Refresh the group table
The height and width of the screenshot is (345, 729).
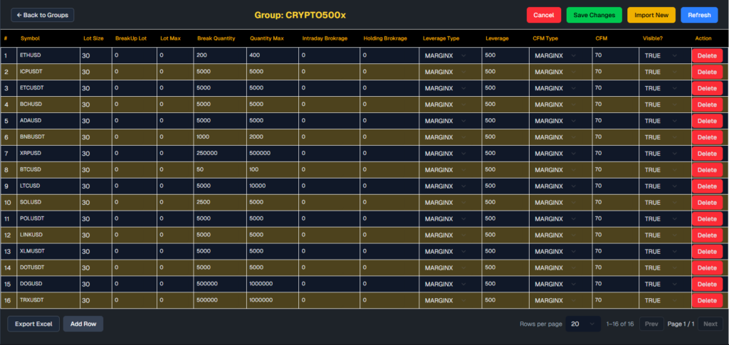coord(699,15)
